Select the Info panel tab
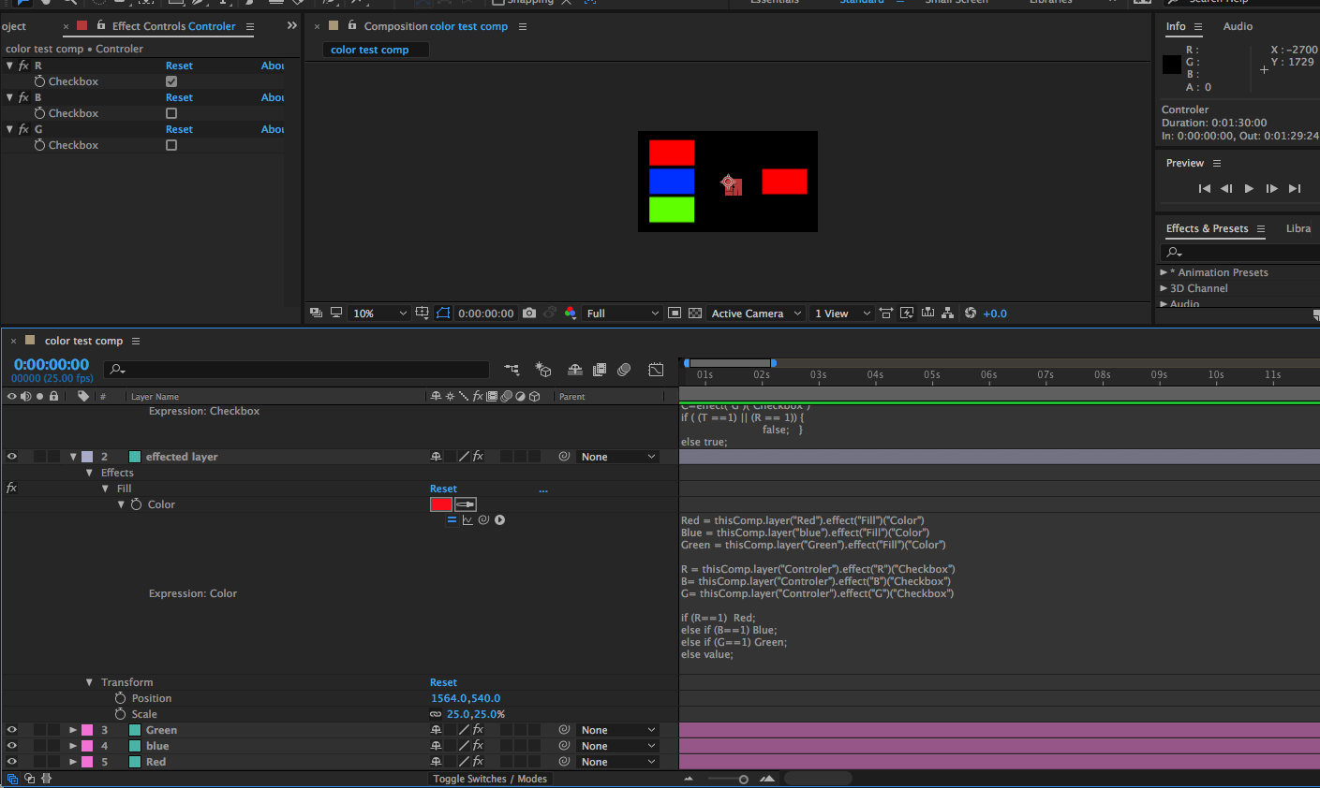Screen dimensions: 1320x788 coord(1176,26)
